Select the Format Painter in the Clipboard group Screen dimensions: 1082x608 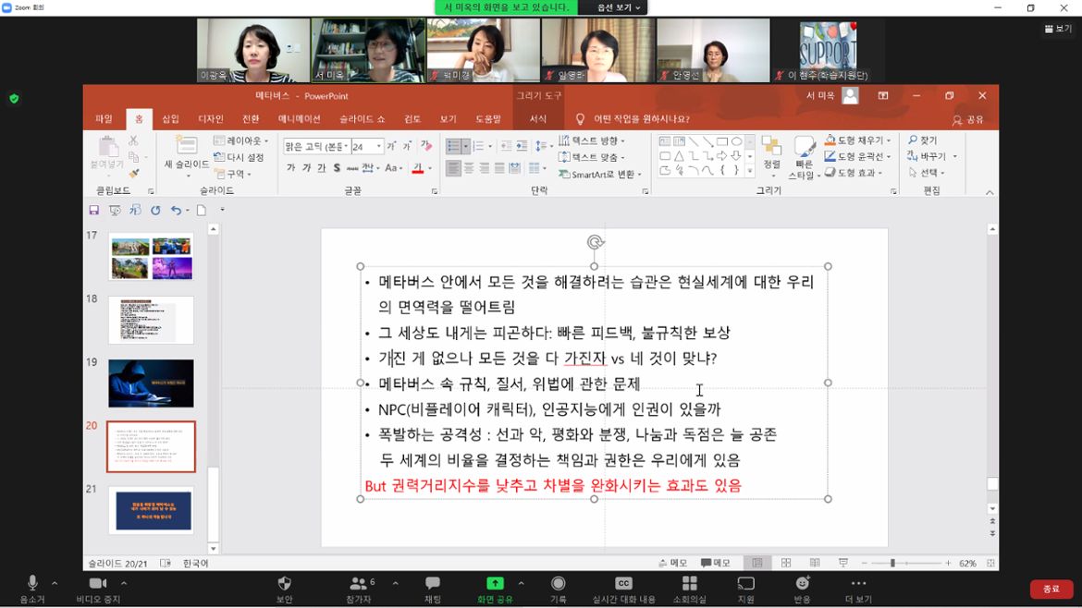pos(134,174)
